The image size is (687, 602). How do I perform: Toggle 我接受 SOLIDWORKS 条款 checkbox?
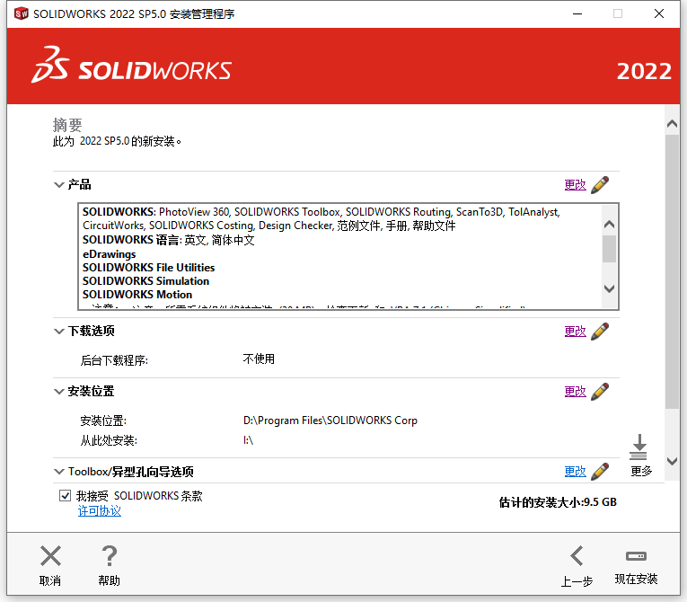[65, 496]
